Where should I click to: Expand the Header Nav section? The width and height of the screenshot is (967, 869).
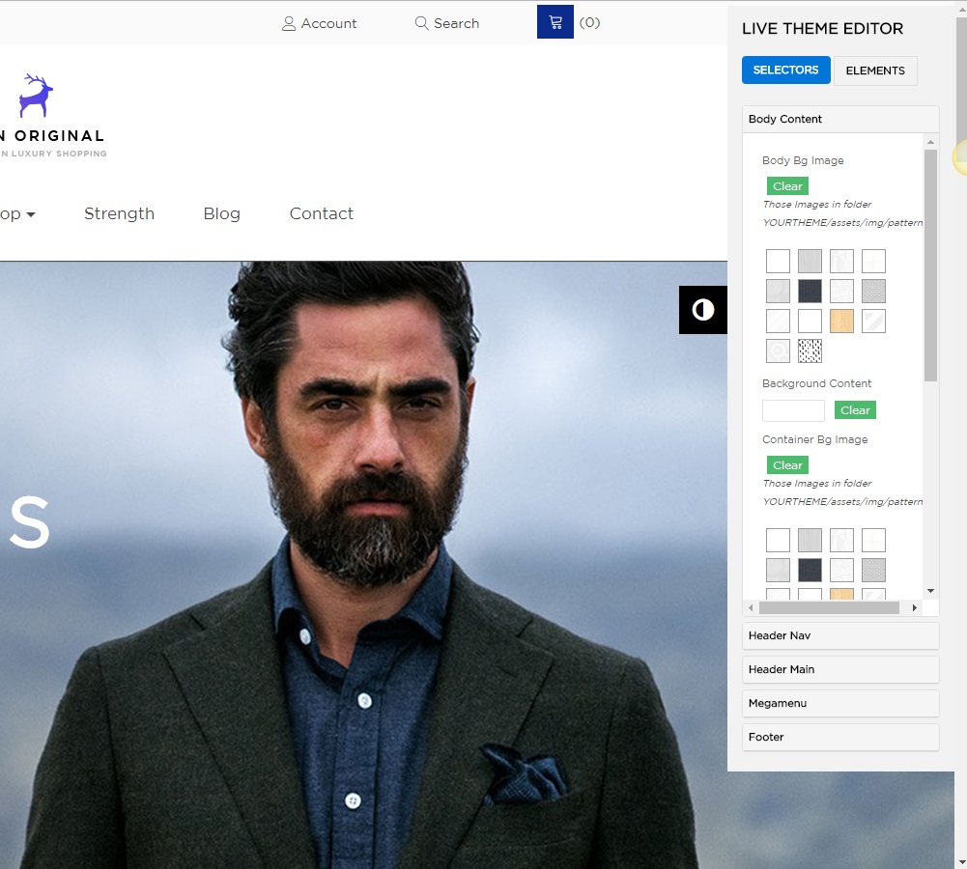[839, 635]
